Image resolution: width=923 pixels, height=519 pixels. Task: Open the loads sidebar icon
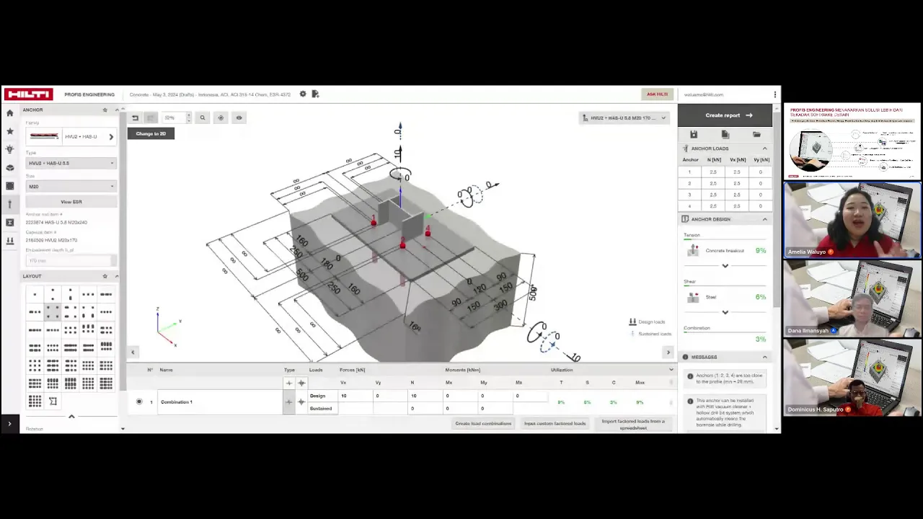(10, 241)
